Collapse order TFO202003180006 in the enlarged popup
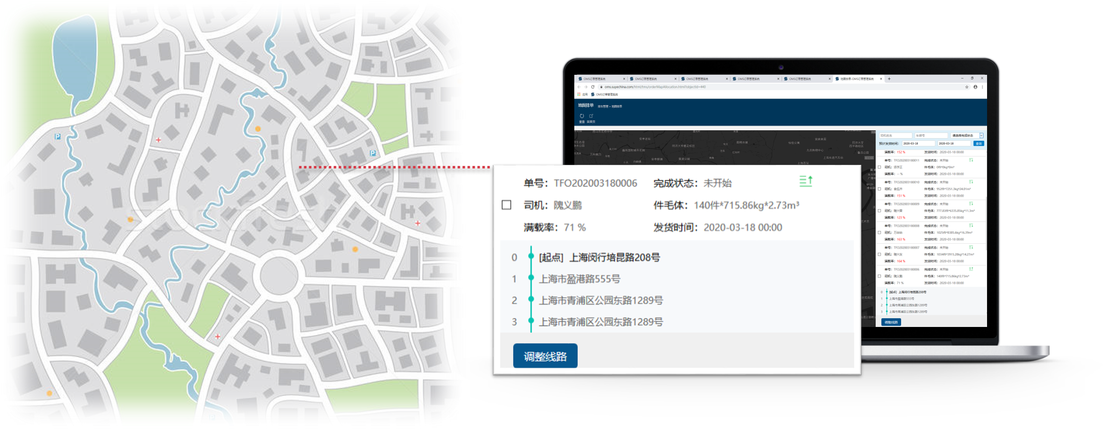This screenshot has height=430, width=1104. [806, 181]
